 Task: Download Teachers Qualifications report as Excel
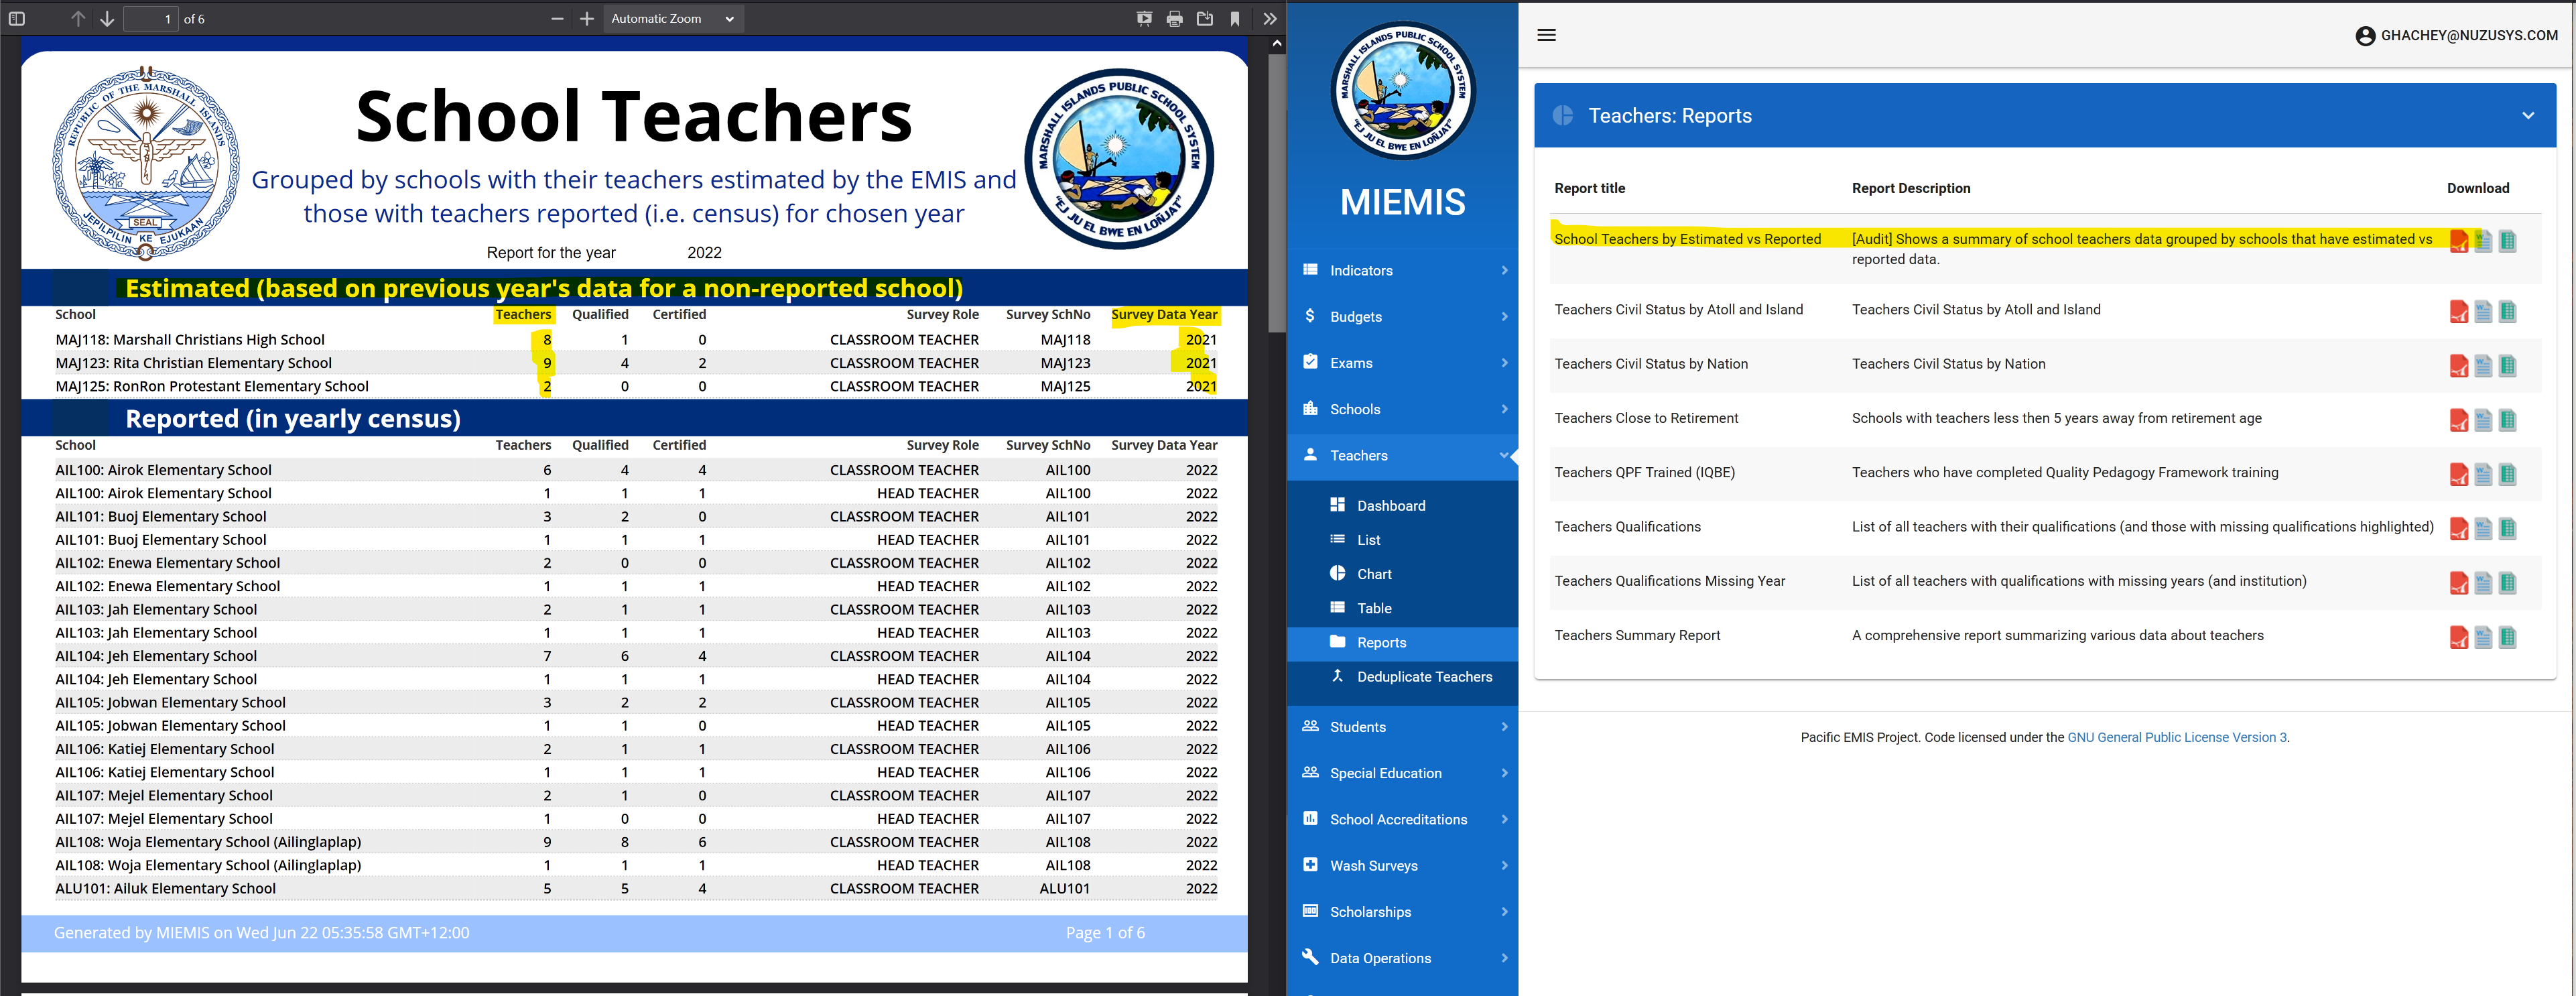(2507, 528)
